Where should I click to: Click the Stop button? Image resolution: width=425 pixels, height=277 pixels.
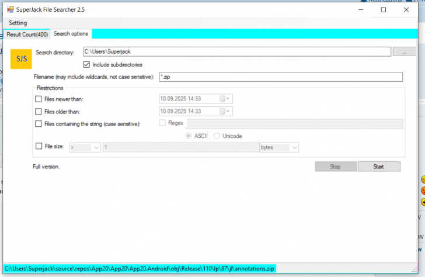coord(336,167)
